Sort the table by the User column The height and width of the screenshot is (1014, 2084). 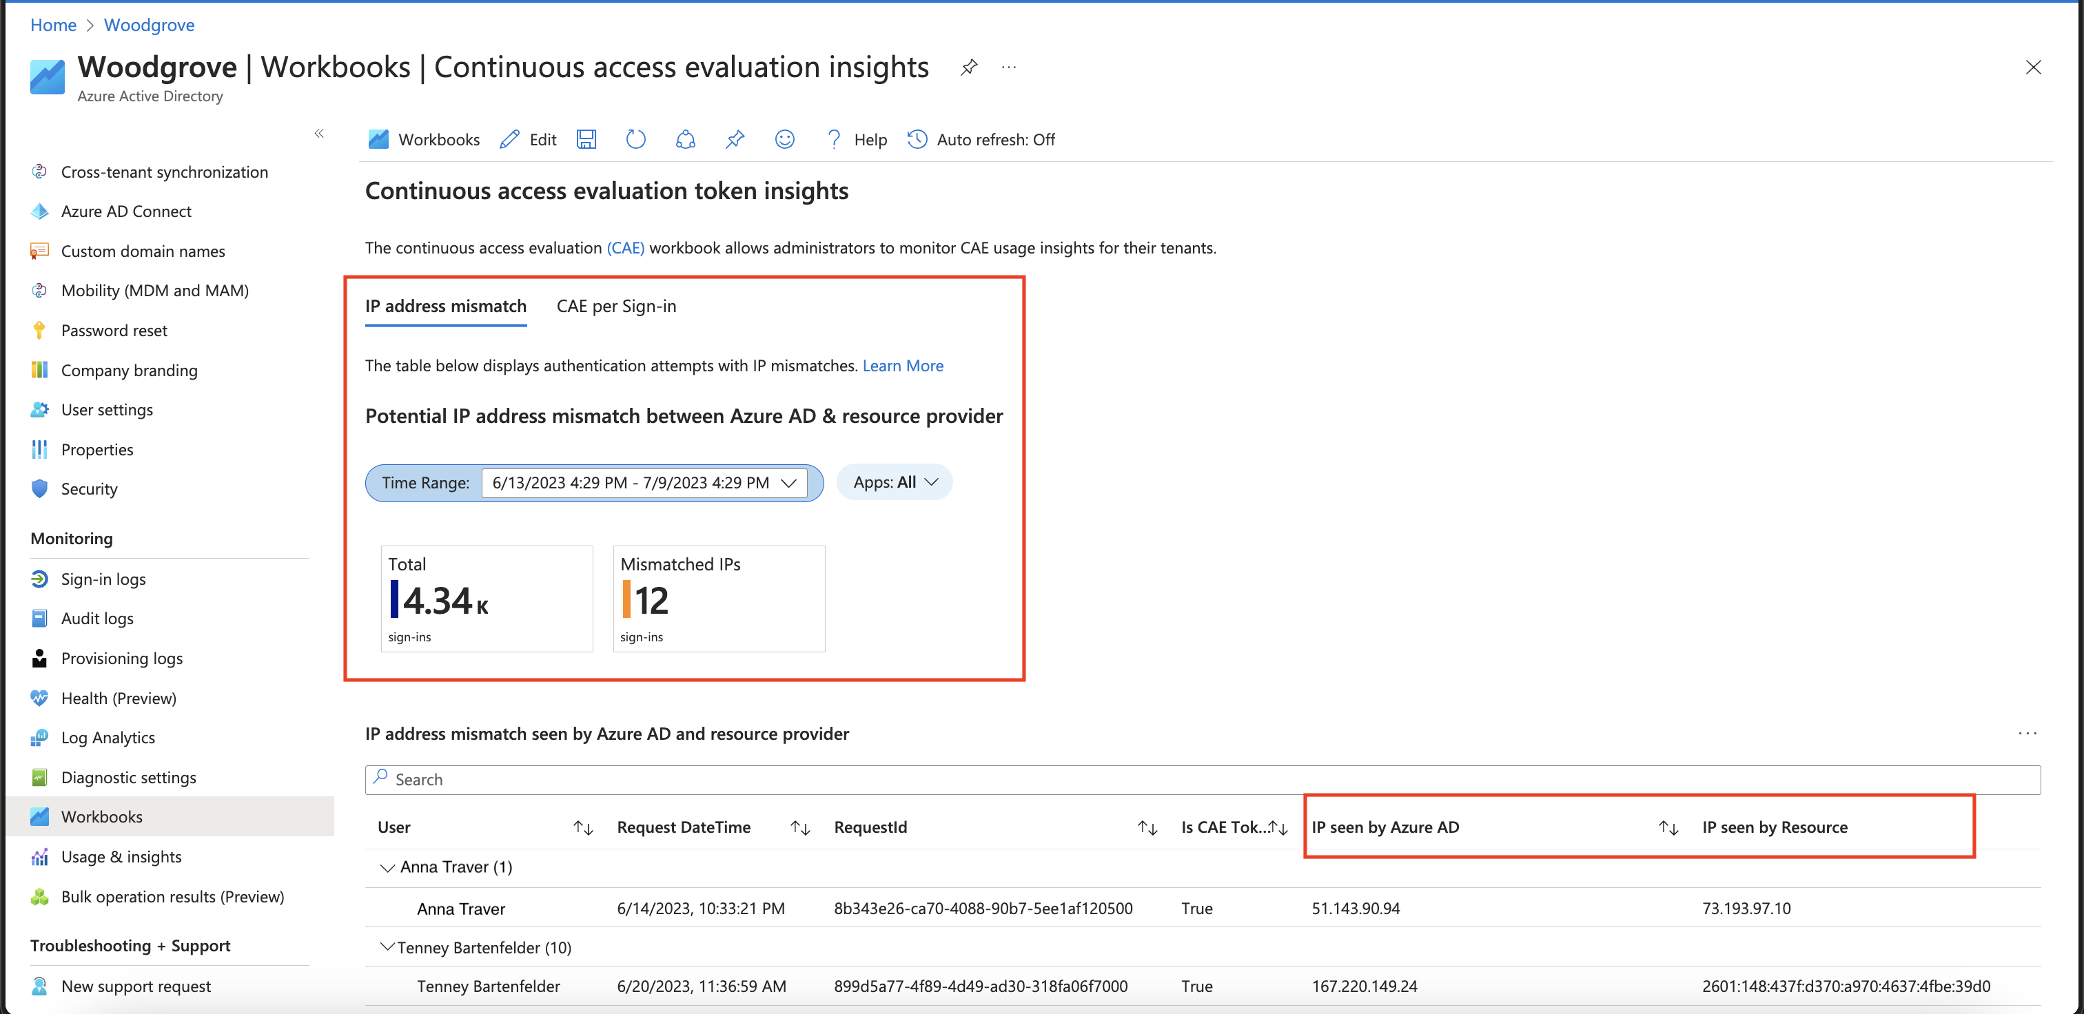tap(582, 827)
